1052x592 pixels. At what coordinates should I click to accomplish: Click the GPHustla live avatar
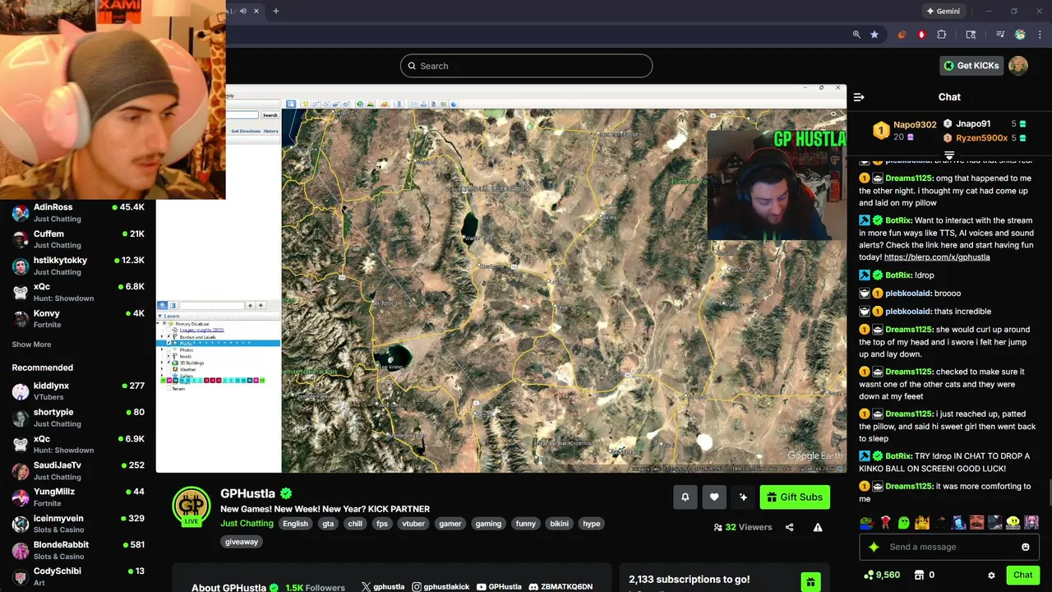191,506
